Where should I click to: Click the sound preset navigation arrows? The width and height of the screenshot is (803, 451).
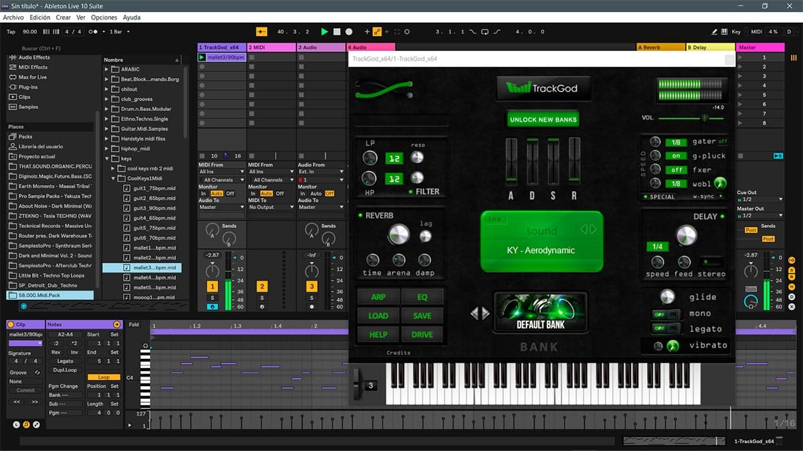(588, 229)
